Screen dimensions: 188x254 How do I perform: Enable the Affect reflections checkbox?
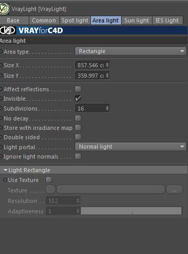point(78,89)
